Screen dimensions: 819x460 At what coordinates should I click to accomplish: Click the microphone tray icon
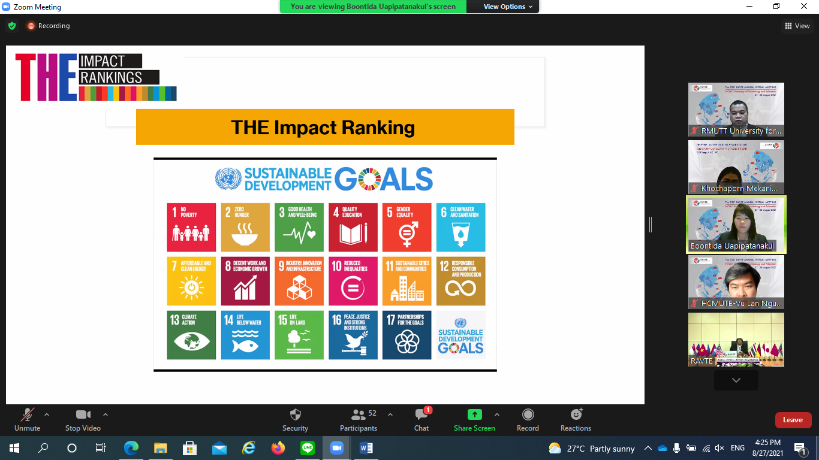677,448
